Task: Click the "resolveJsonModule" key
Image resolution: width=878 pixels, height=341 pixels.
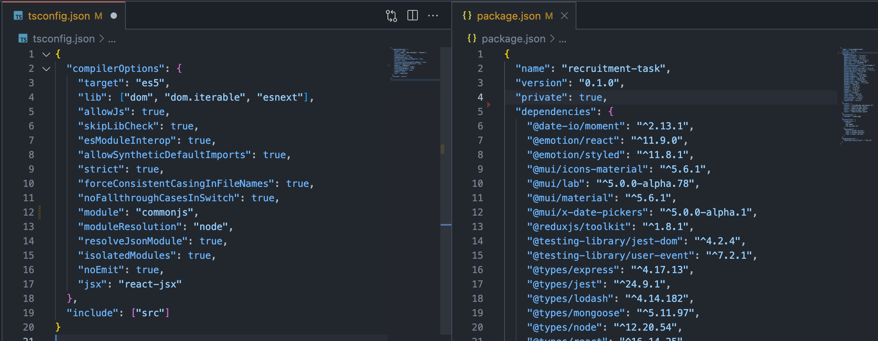Action: point(133,241)
